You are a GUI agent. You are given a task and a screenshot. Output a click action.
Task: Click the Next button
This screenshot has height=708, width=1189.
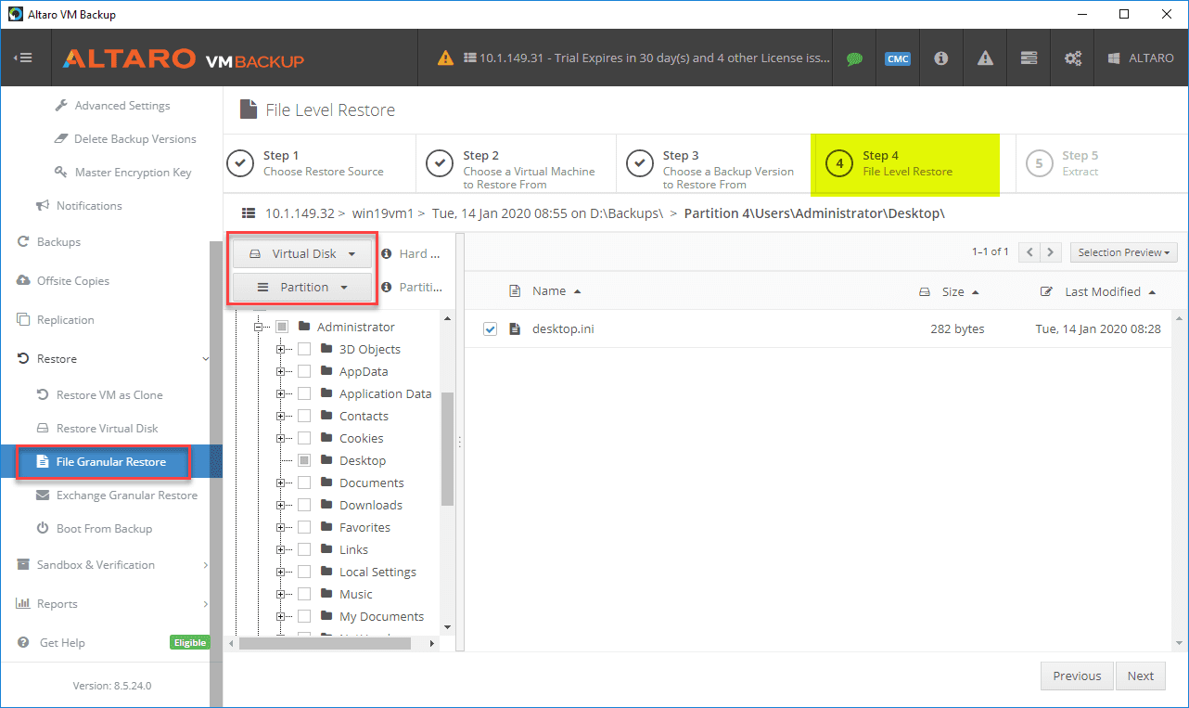pyautogui.click(x=1141, y=676)
